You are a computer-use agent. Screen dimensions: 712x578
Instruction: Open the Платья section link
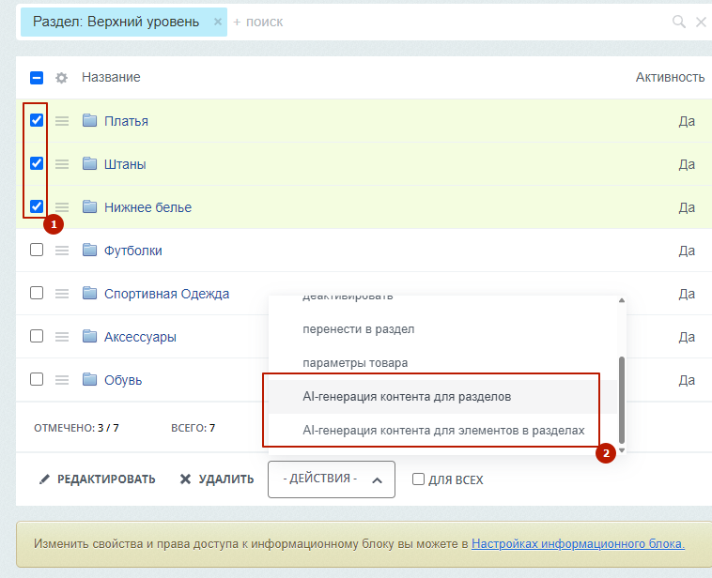click(x=126, y=121)
